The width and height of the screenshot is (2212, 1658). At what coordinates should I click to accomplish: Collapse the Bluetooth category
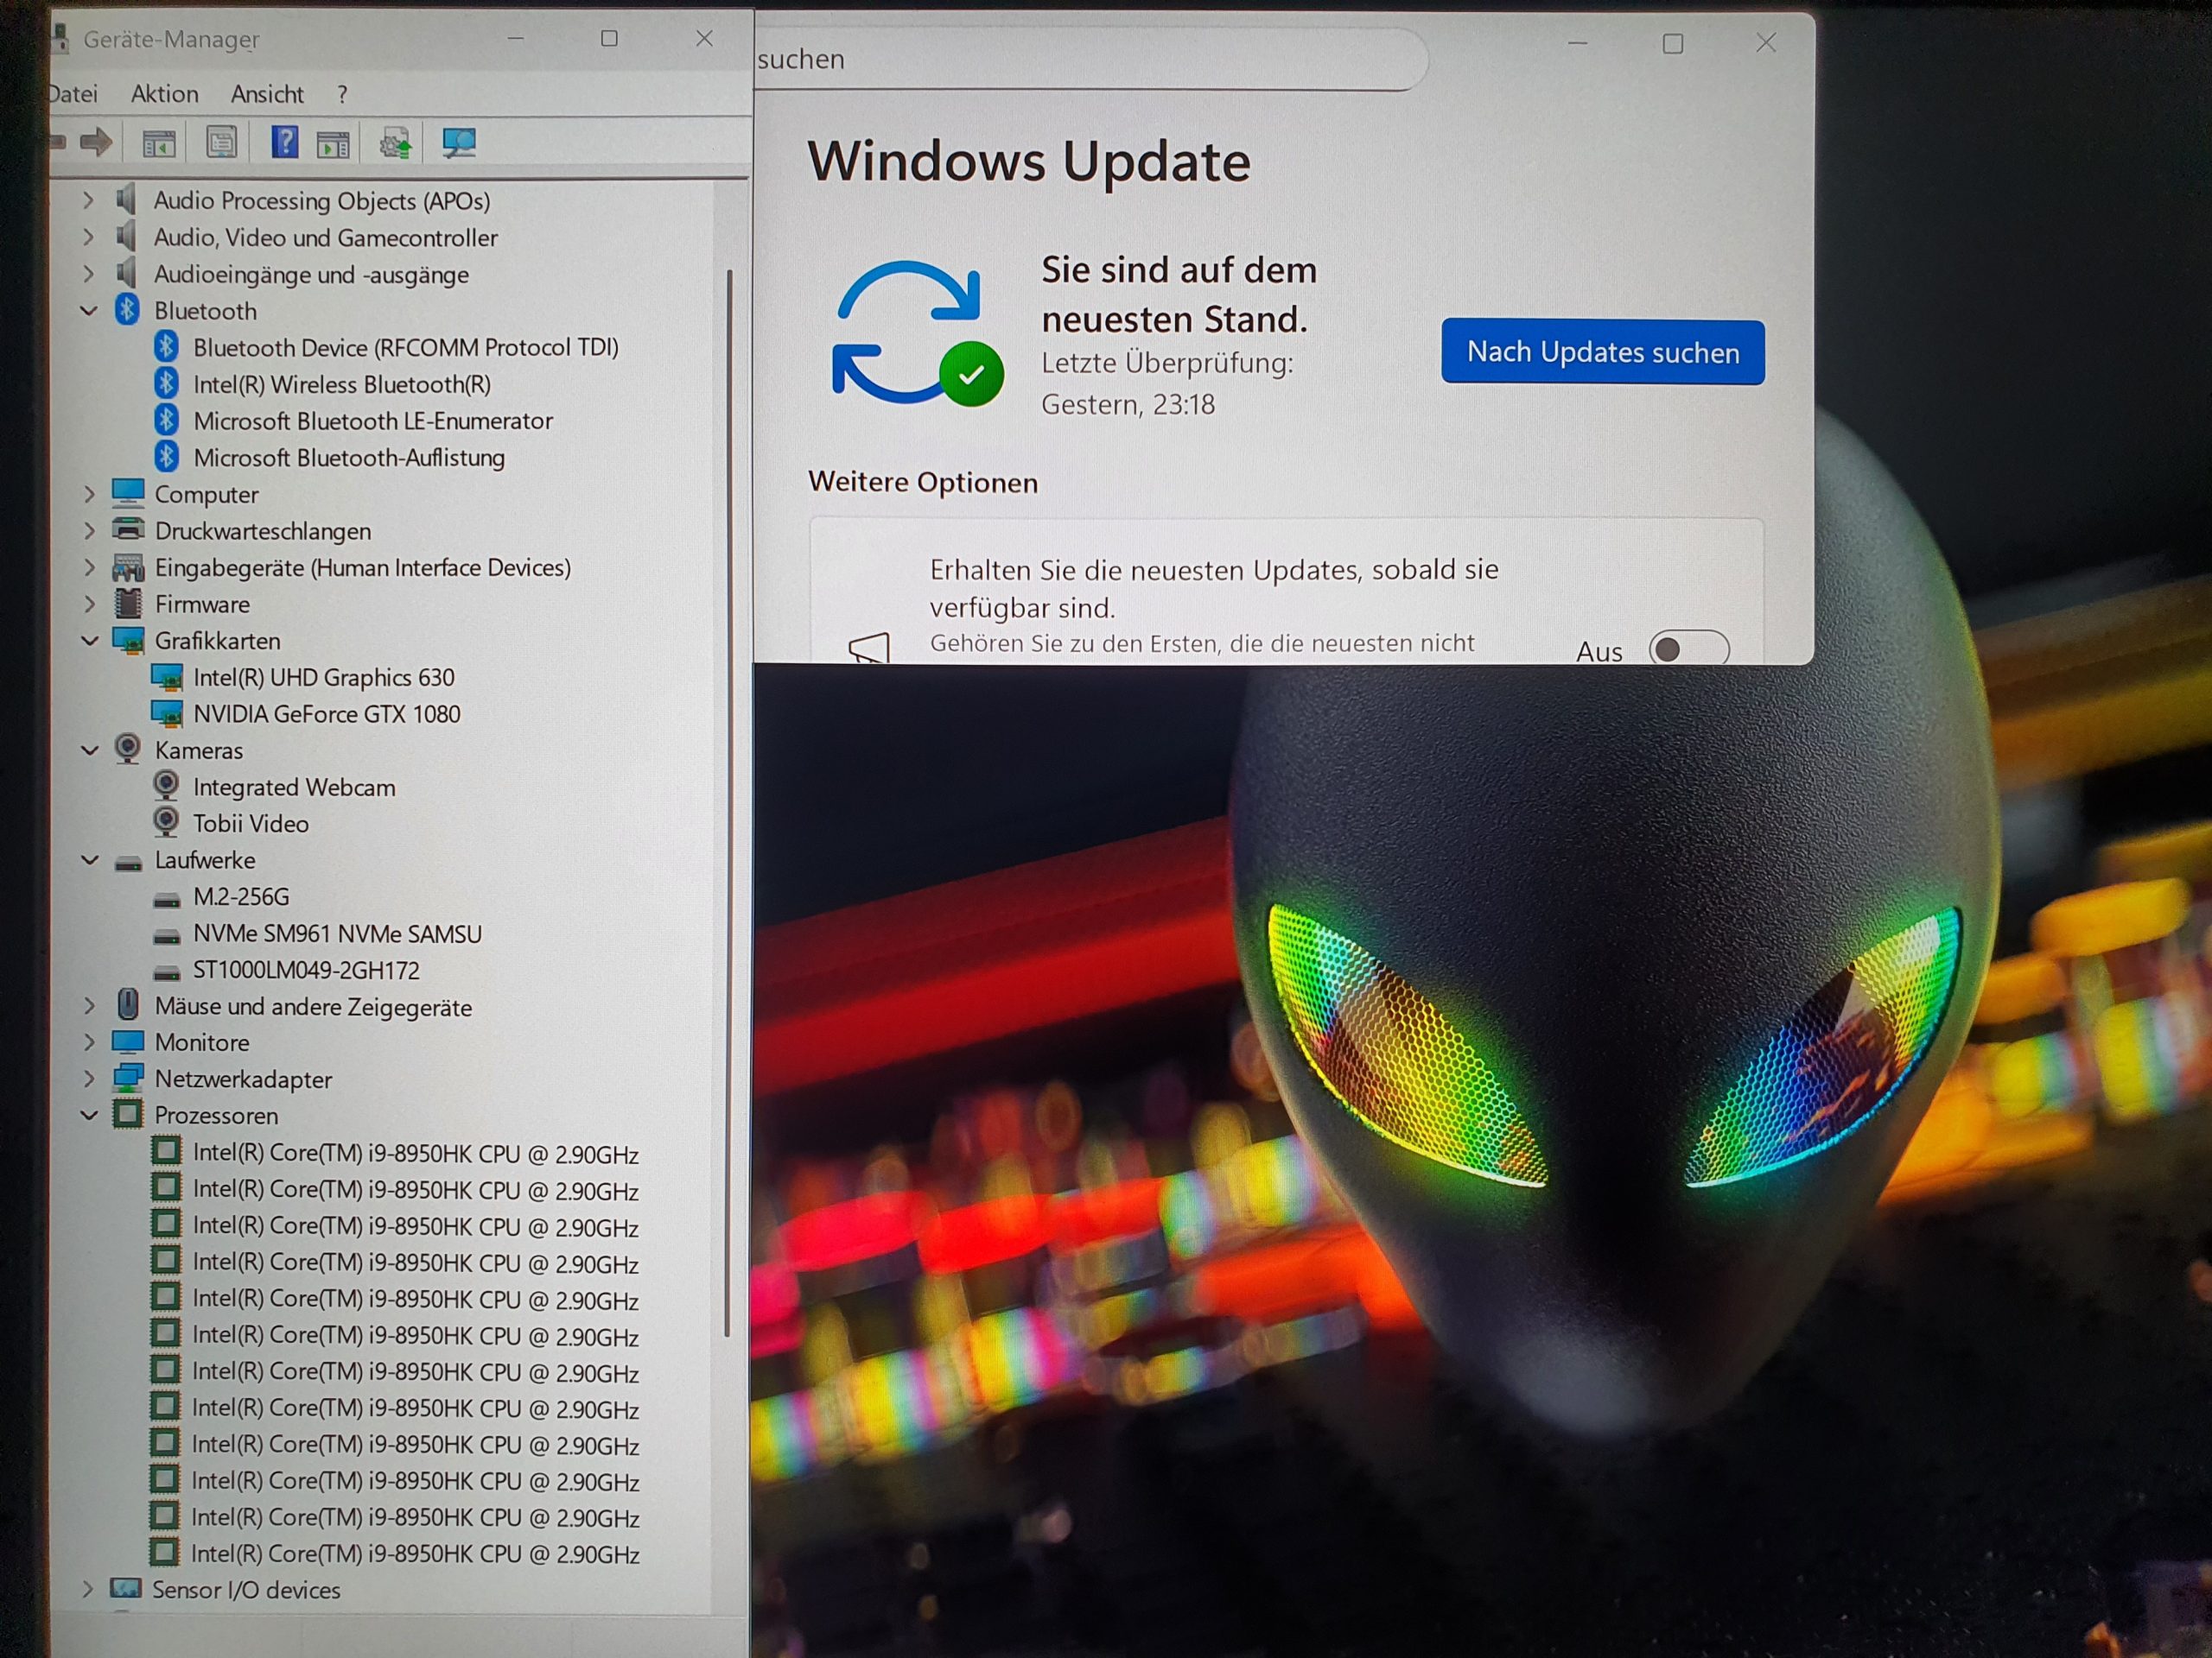coord(89,311)
